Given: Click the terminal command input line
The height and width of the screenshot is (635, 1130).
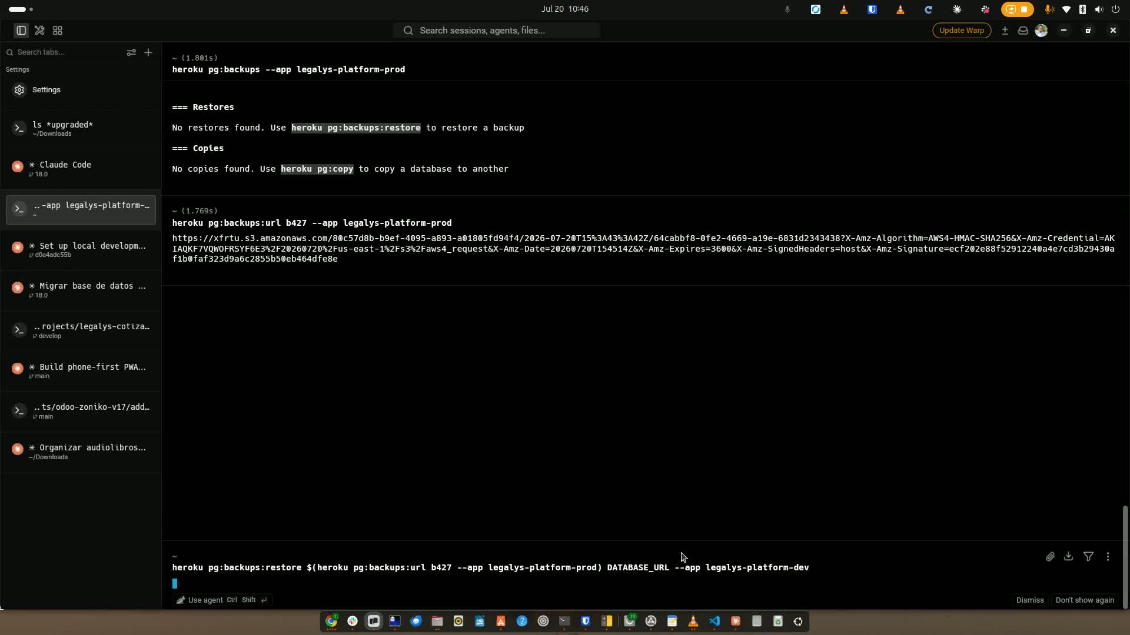Looking at the screenshot, I should pos(490,567).
